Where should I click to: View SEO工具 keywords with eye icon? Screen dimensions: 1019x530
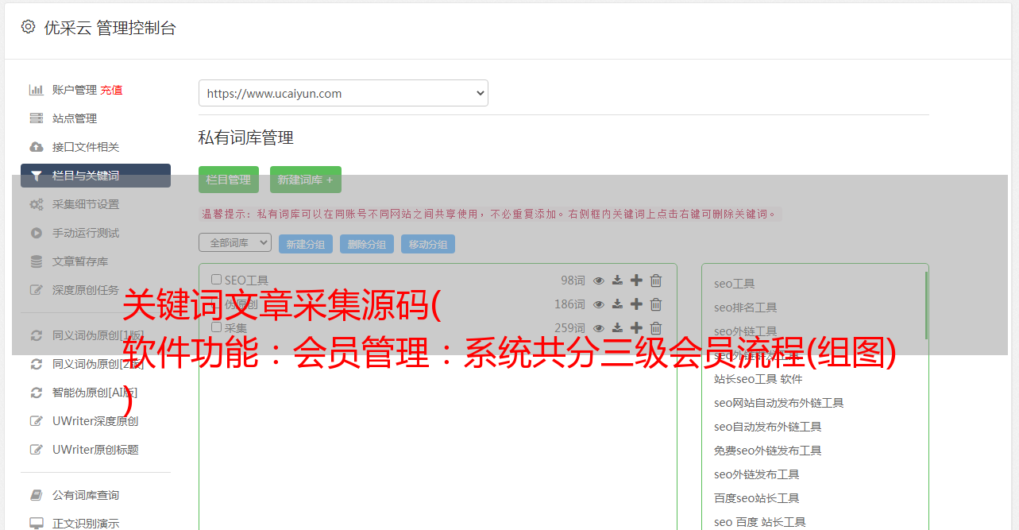pos(599,280)
